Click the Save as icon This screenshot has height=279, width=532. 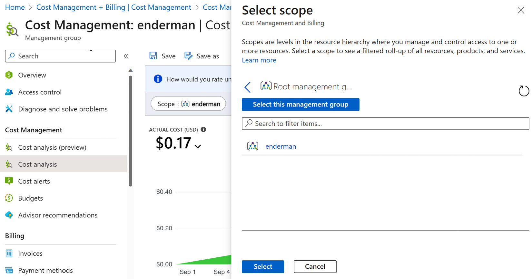click(x=188, y=56)
